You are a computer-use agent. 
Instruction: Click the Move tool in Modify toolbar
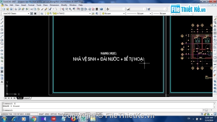215,37
